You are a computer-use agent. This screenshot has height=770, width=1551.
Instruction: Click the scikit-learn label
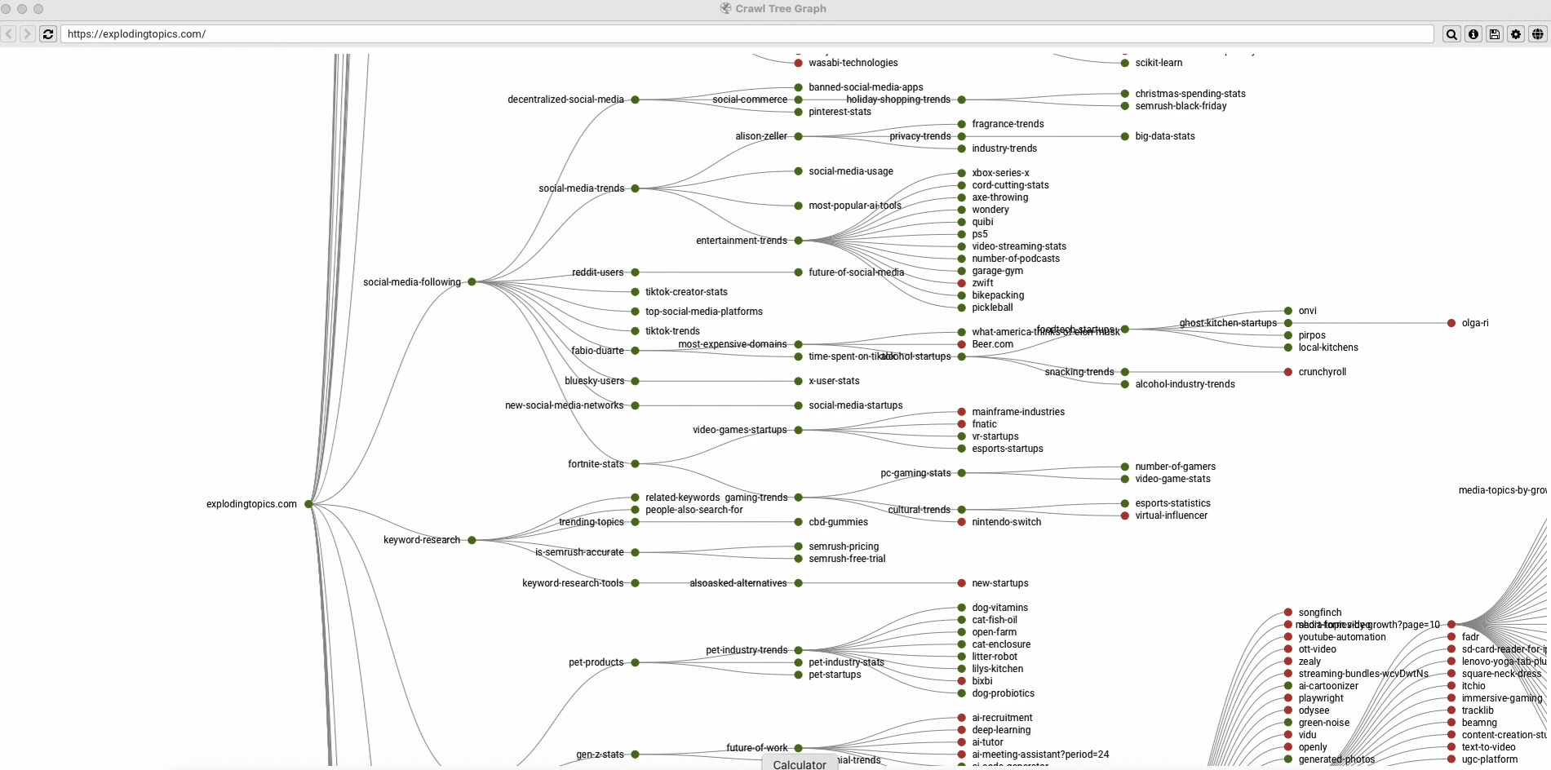point(1159,63)
